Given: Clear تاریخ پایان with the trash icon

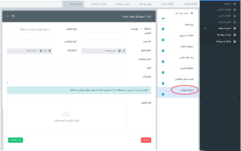Looking at the screenshot, I should (x=50, y=51).
